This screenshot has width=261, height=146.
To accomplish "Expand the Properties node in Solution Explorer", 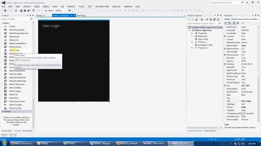I will tap(192, 33).
